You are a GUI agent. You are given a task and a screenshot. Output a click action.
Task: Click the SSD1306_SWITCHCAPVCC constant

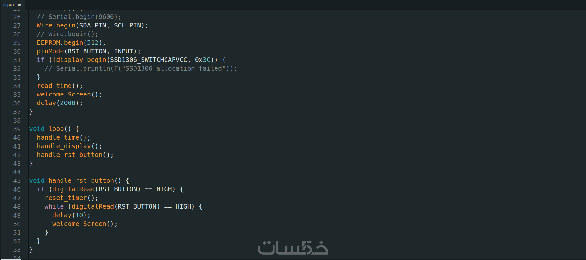click(149, 60)
